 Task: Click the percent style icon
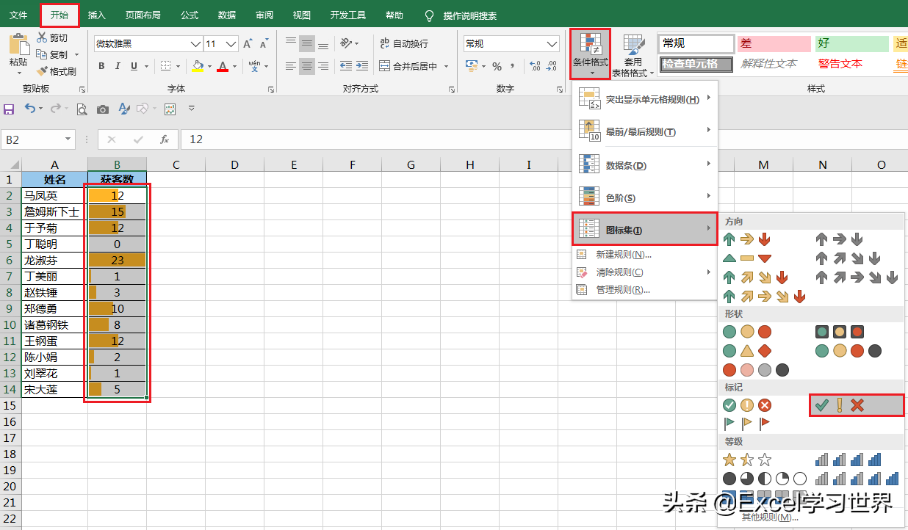pyautogui.click(x=497, y=66)
